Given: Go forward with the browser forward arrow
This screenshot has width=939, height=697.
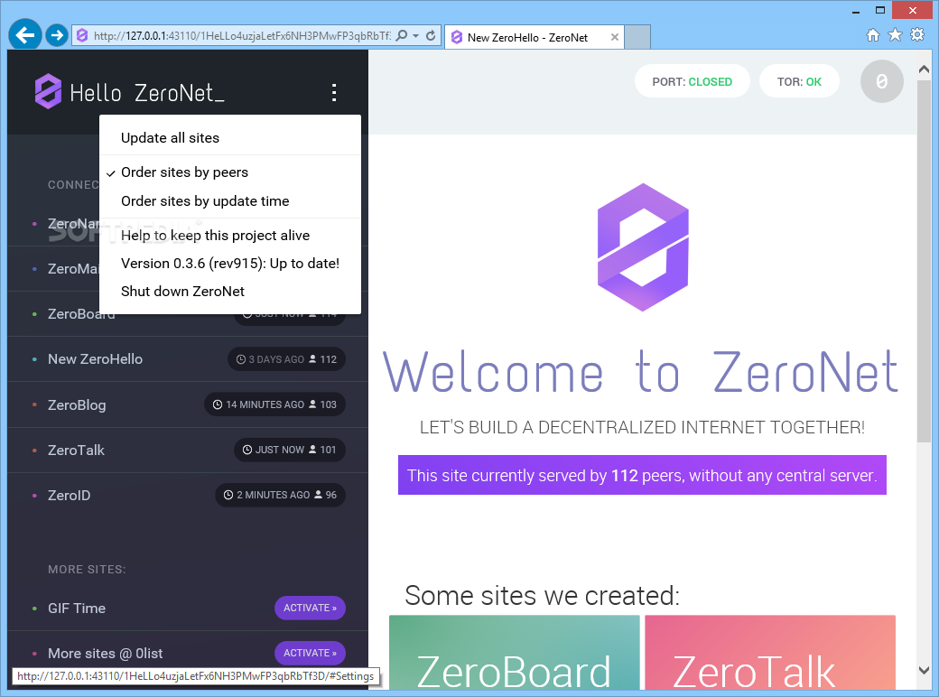Looking at the screenshot, I should click(x=57, y=35).
